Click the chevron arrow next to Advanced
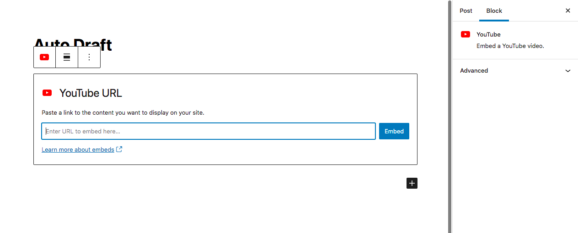 (x=568, y=71)
